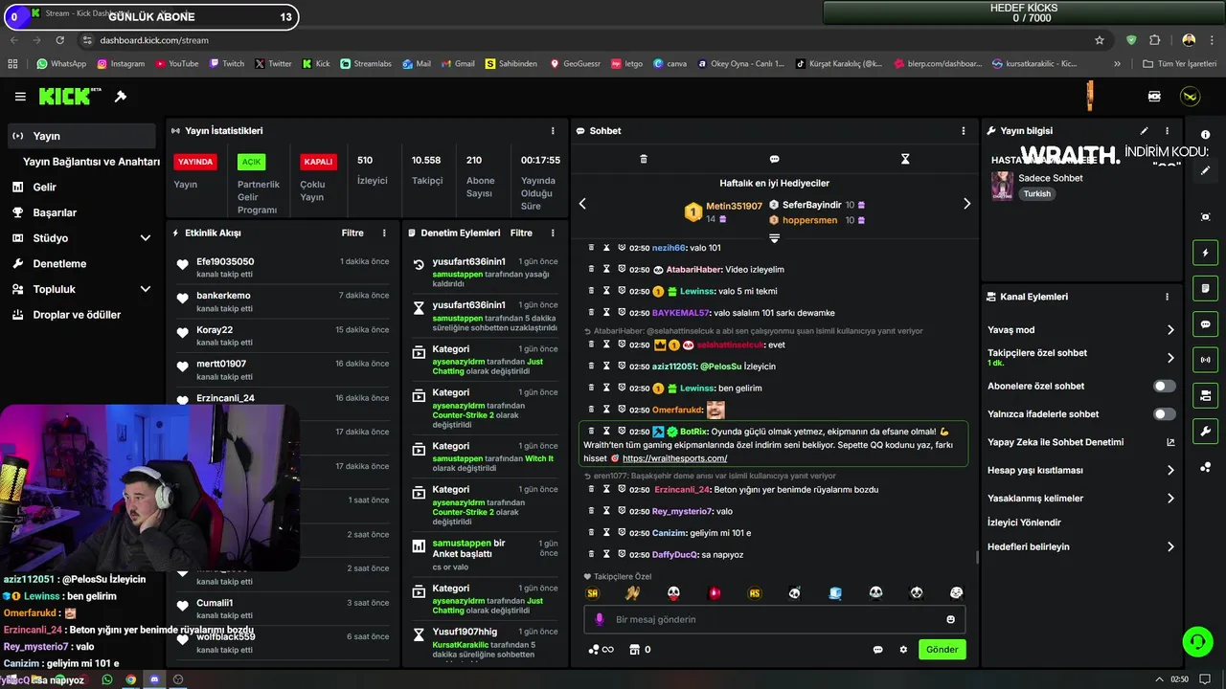The height and width of the screenshot is (689, 1226).
Task: Collapse the weekly gifters leaderboard
Action: coord(775,237)
